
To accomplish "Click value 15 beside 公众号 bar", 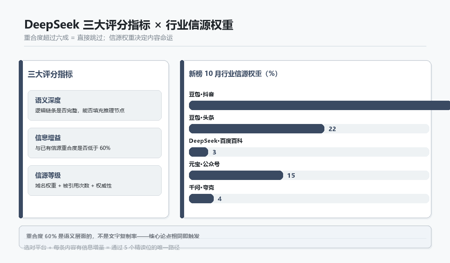I will click(x=291, y=175).
